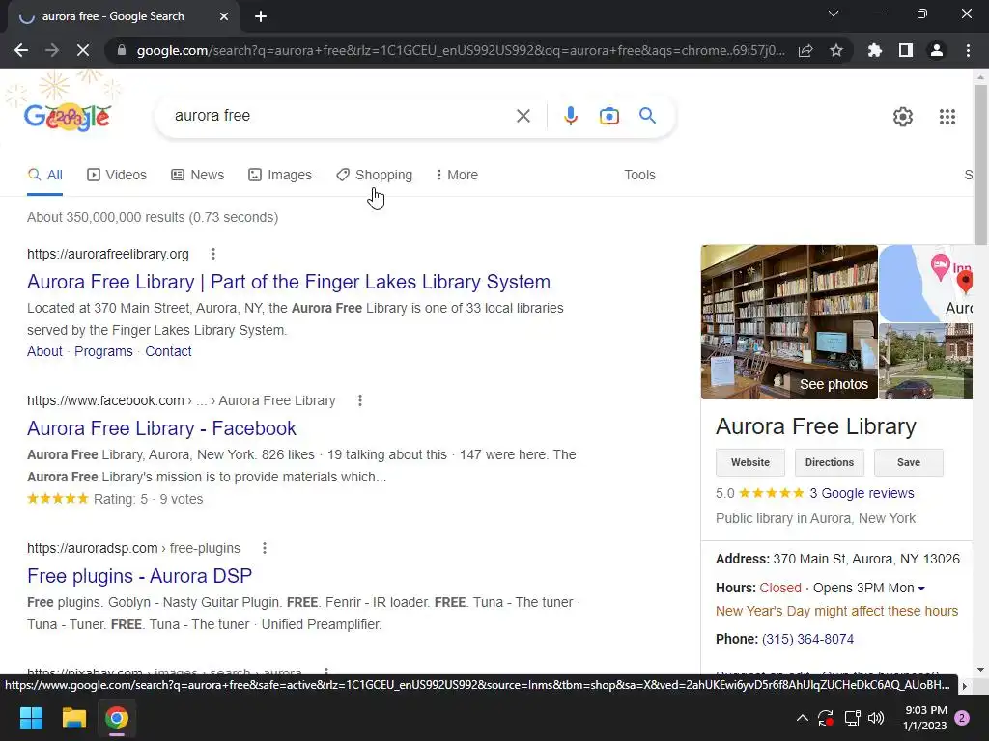Click the address bar URL
The height and width of the screenshot is (741, 989).
pyautogui.click(x=461, y=50)
